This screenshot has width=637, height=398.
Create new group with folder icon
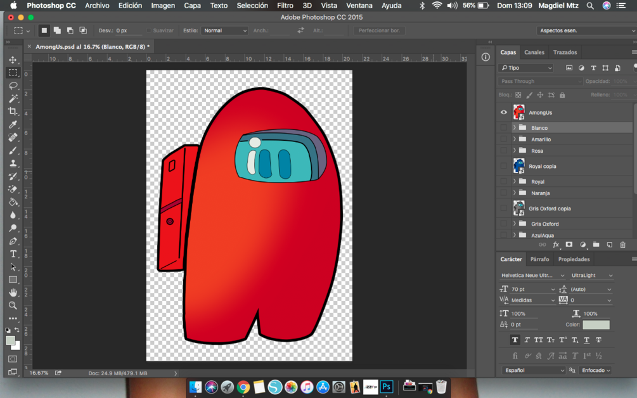coord(596,245)
